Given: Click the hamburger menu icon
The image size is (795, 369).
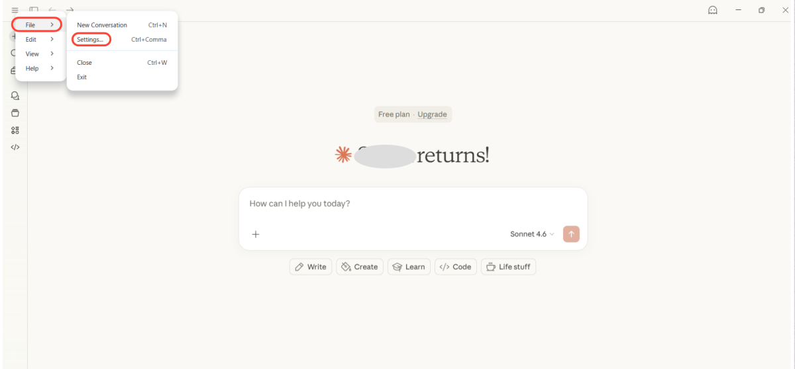Looking at the screenshot, I should (15, 10).
